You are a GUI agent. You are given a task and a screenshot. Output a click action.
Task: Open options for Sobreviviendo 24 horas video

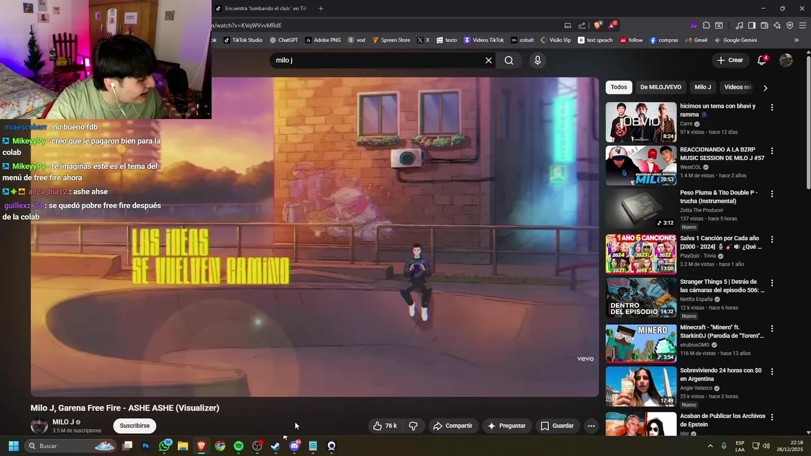[772, 371]
